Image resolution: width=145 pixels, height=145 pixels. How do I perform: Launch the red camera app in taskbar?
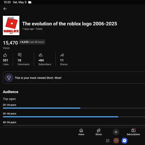click(x=116, y=141)
